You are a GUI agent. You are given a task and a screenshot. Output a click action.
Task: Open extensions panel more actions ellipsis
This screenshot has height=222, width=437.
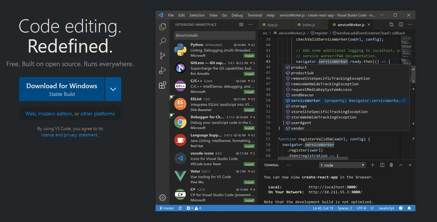pyautogui.click(x=251, y=25)
